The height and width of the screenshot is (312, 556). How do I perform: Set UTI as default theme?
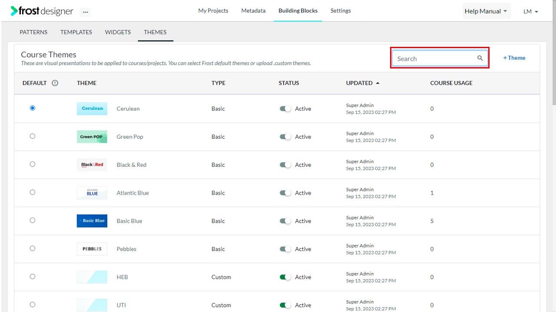pyautogui.click(x=33, y=305)
